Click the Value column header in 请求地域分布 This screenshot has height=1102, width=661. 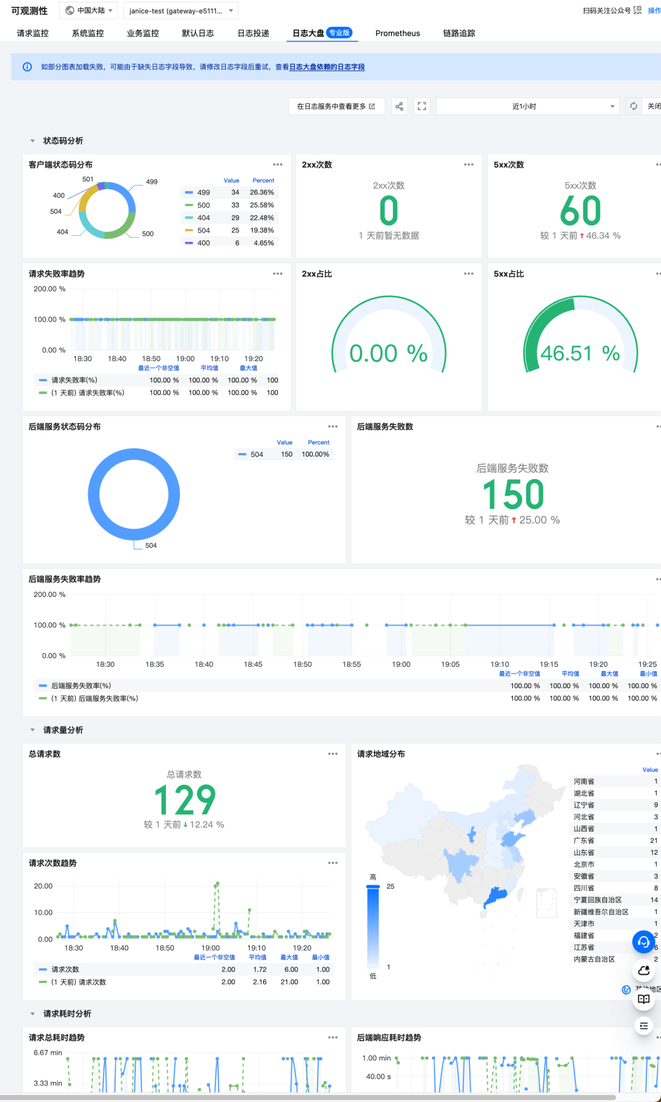click(x=650, y=770)
